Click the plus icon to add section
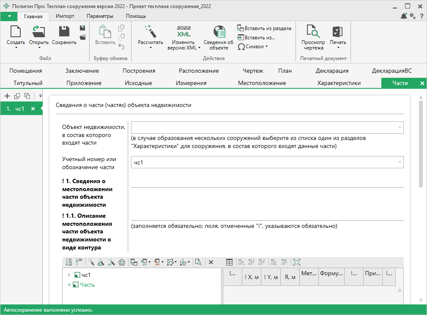The image size is (427, 315). click(7, 96)
